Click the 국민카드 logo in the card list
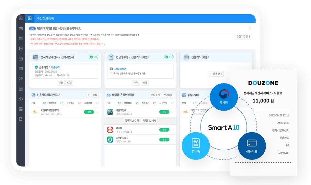 point(35,112)
